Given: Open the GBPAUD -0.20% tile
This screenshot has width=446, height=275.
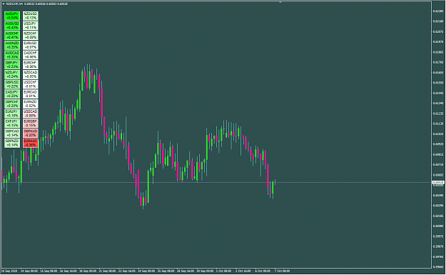Looking at the screenshot, I should (31, 134).
